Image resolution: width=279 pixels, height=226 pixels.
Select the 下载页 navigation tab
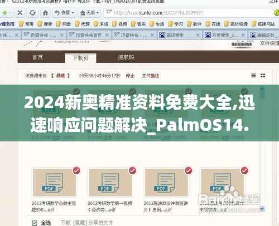(80, 58)
